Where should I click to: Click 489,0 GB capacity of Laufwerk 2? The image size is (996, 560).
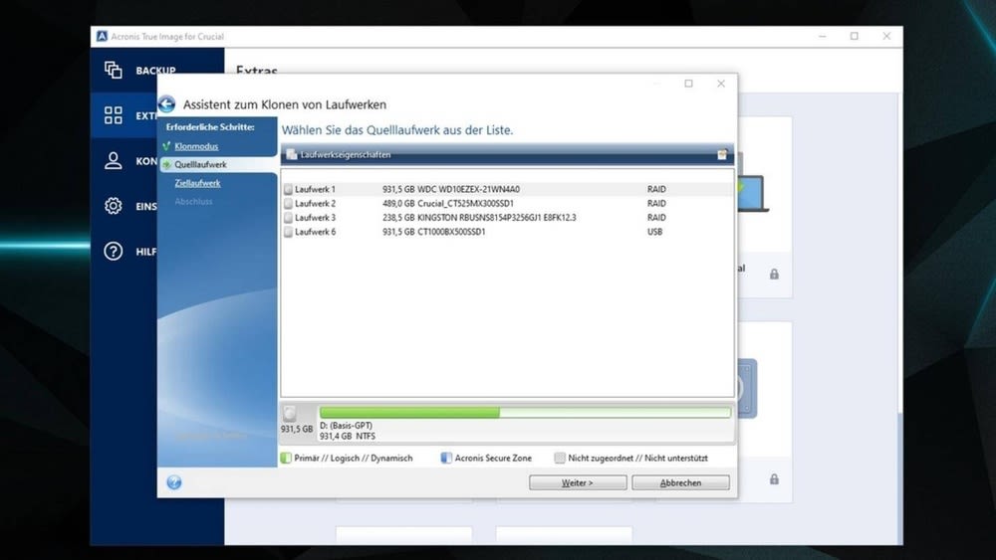[x=398, y=204]
